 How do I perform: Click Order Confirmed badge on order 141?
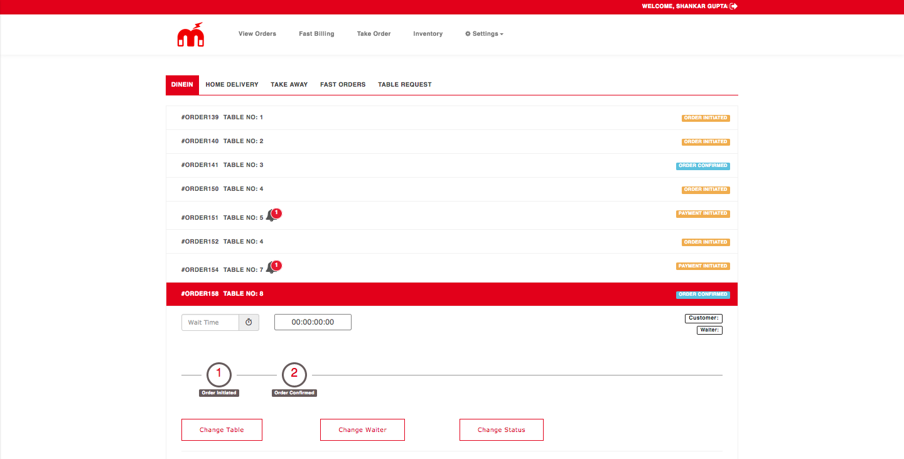(x=703, y=166)
